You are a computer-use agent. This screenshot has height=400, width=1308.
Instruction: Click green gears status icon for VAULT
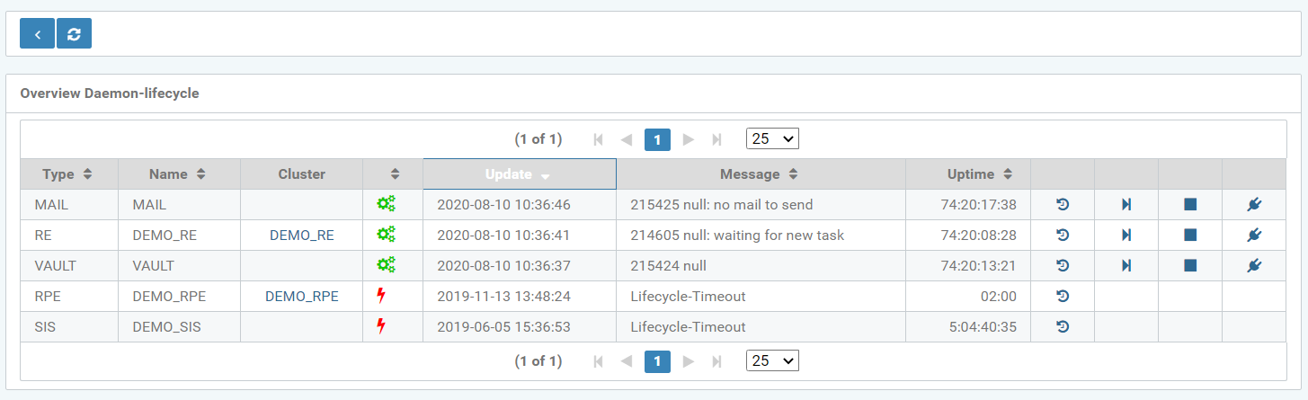tap(386, 266)
